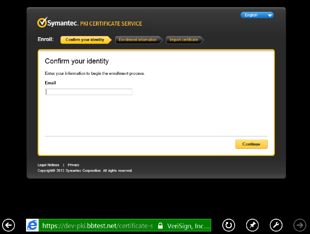
Task: Go back with the browser back arrow
Action: point(9,225)
